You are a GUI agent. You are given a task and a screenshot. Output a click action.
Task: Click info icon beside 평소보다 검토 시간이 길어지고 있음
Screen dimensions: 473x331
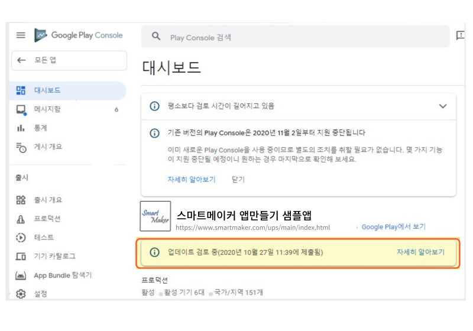point(154,106)
